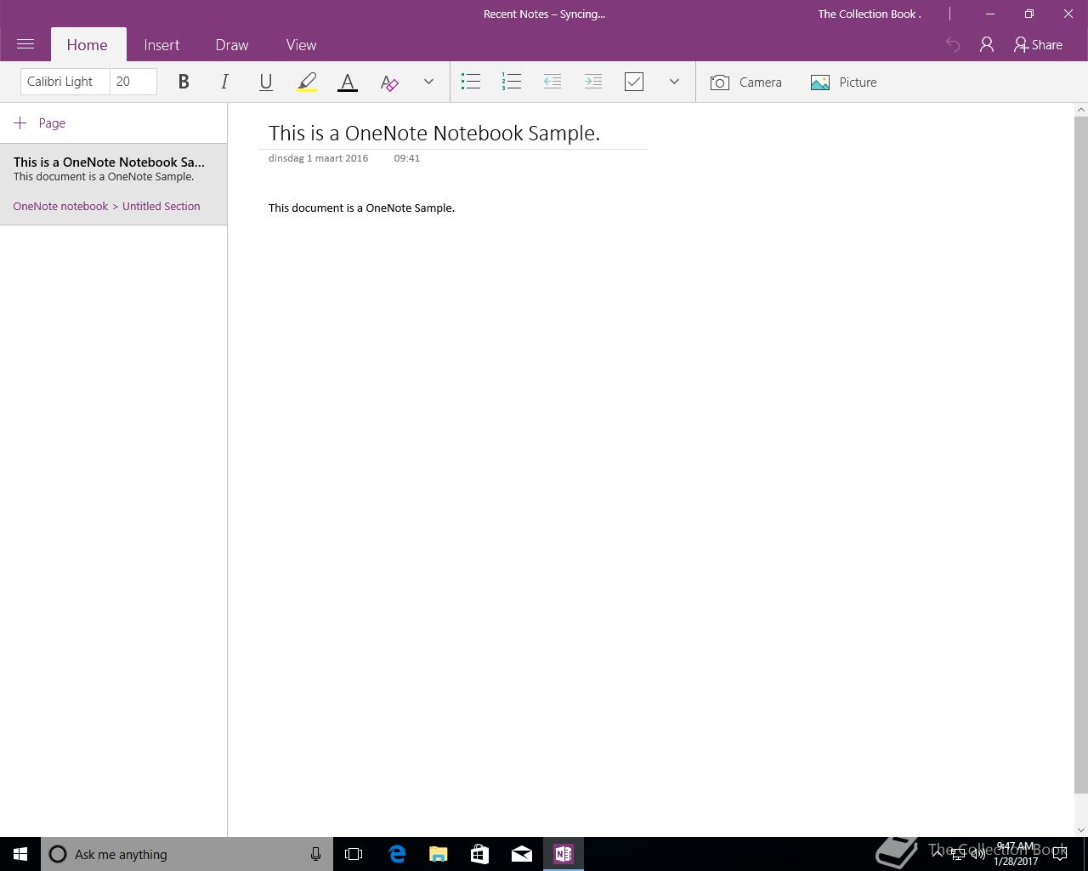The width and height of the screenshot is (1088, 871).
Task: Click the font size 20 box
Action: click(x=133, y=82)
